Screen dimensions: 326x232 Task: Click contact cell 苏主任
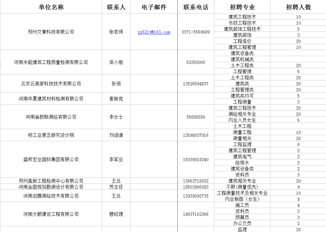coord(116,187)
